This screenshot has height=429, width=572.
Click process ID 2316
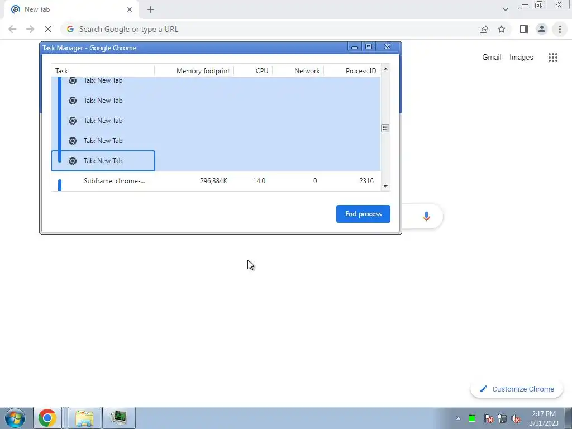tap(366, 181)
